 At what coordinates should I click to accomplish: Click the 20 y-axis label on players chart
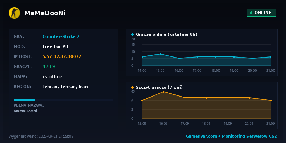click(x=133, y=39)
